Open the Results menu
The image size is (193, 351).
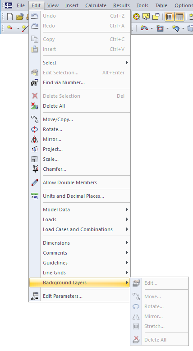click(121, 5)
